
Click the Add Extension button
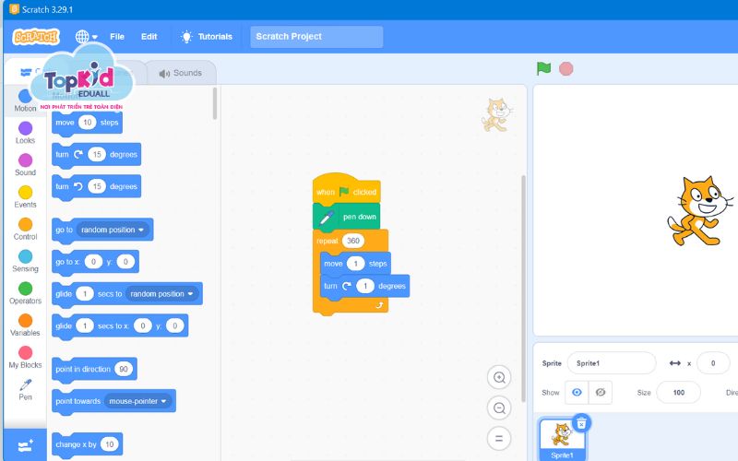click(x=25, y=445)
